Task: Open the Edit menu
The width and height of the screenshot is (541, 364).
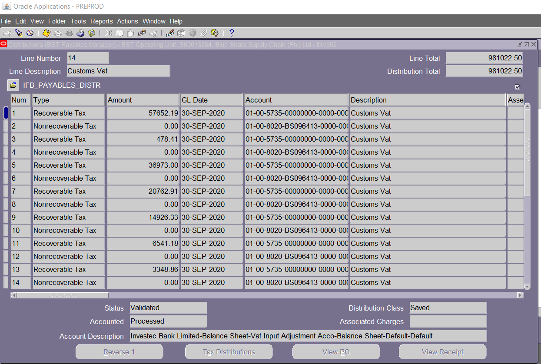Action: point(20,21)
